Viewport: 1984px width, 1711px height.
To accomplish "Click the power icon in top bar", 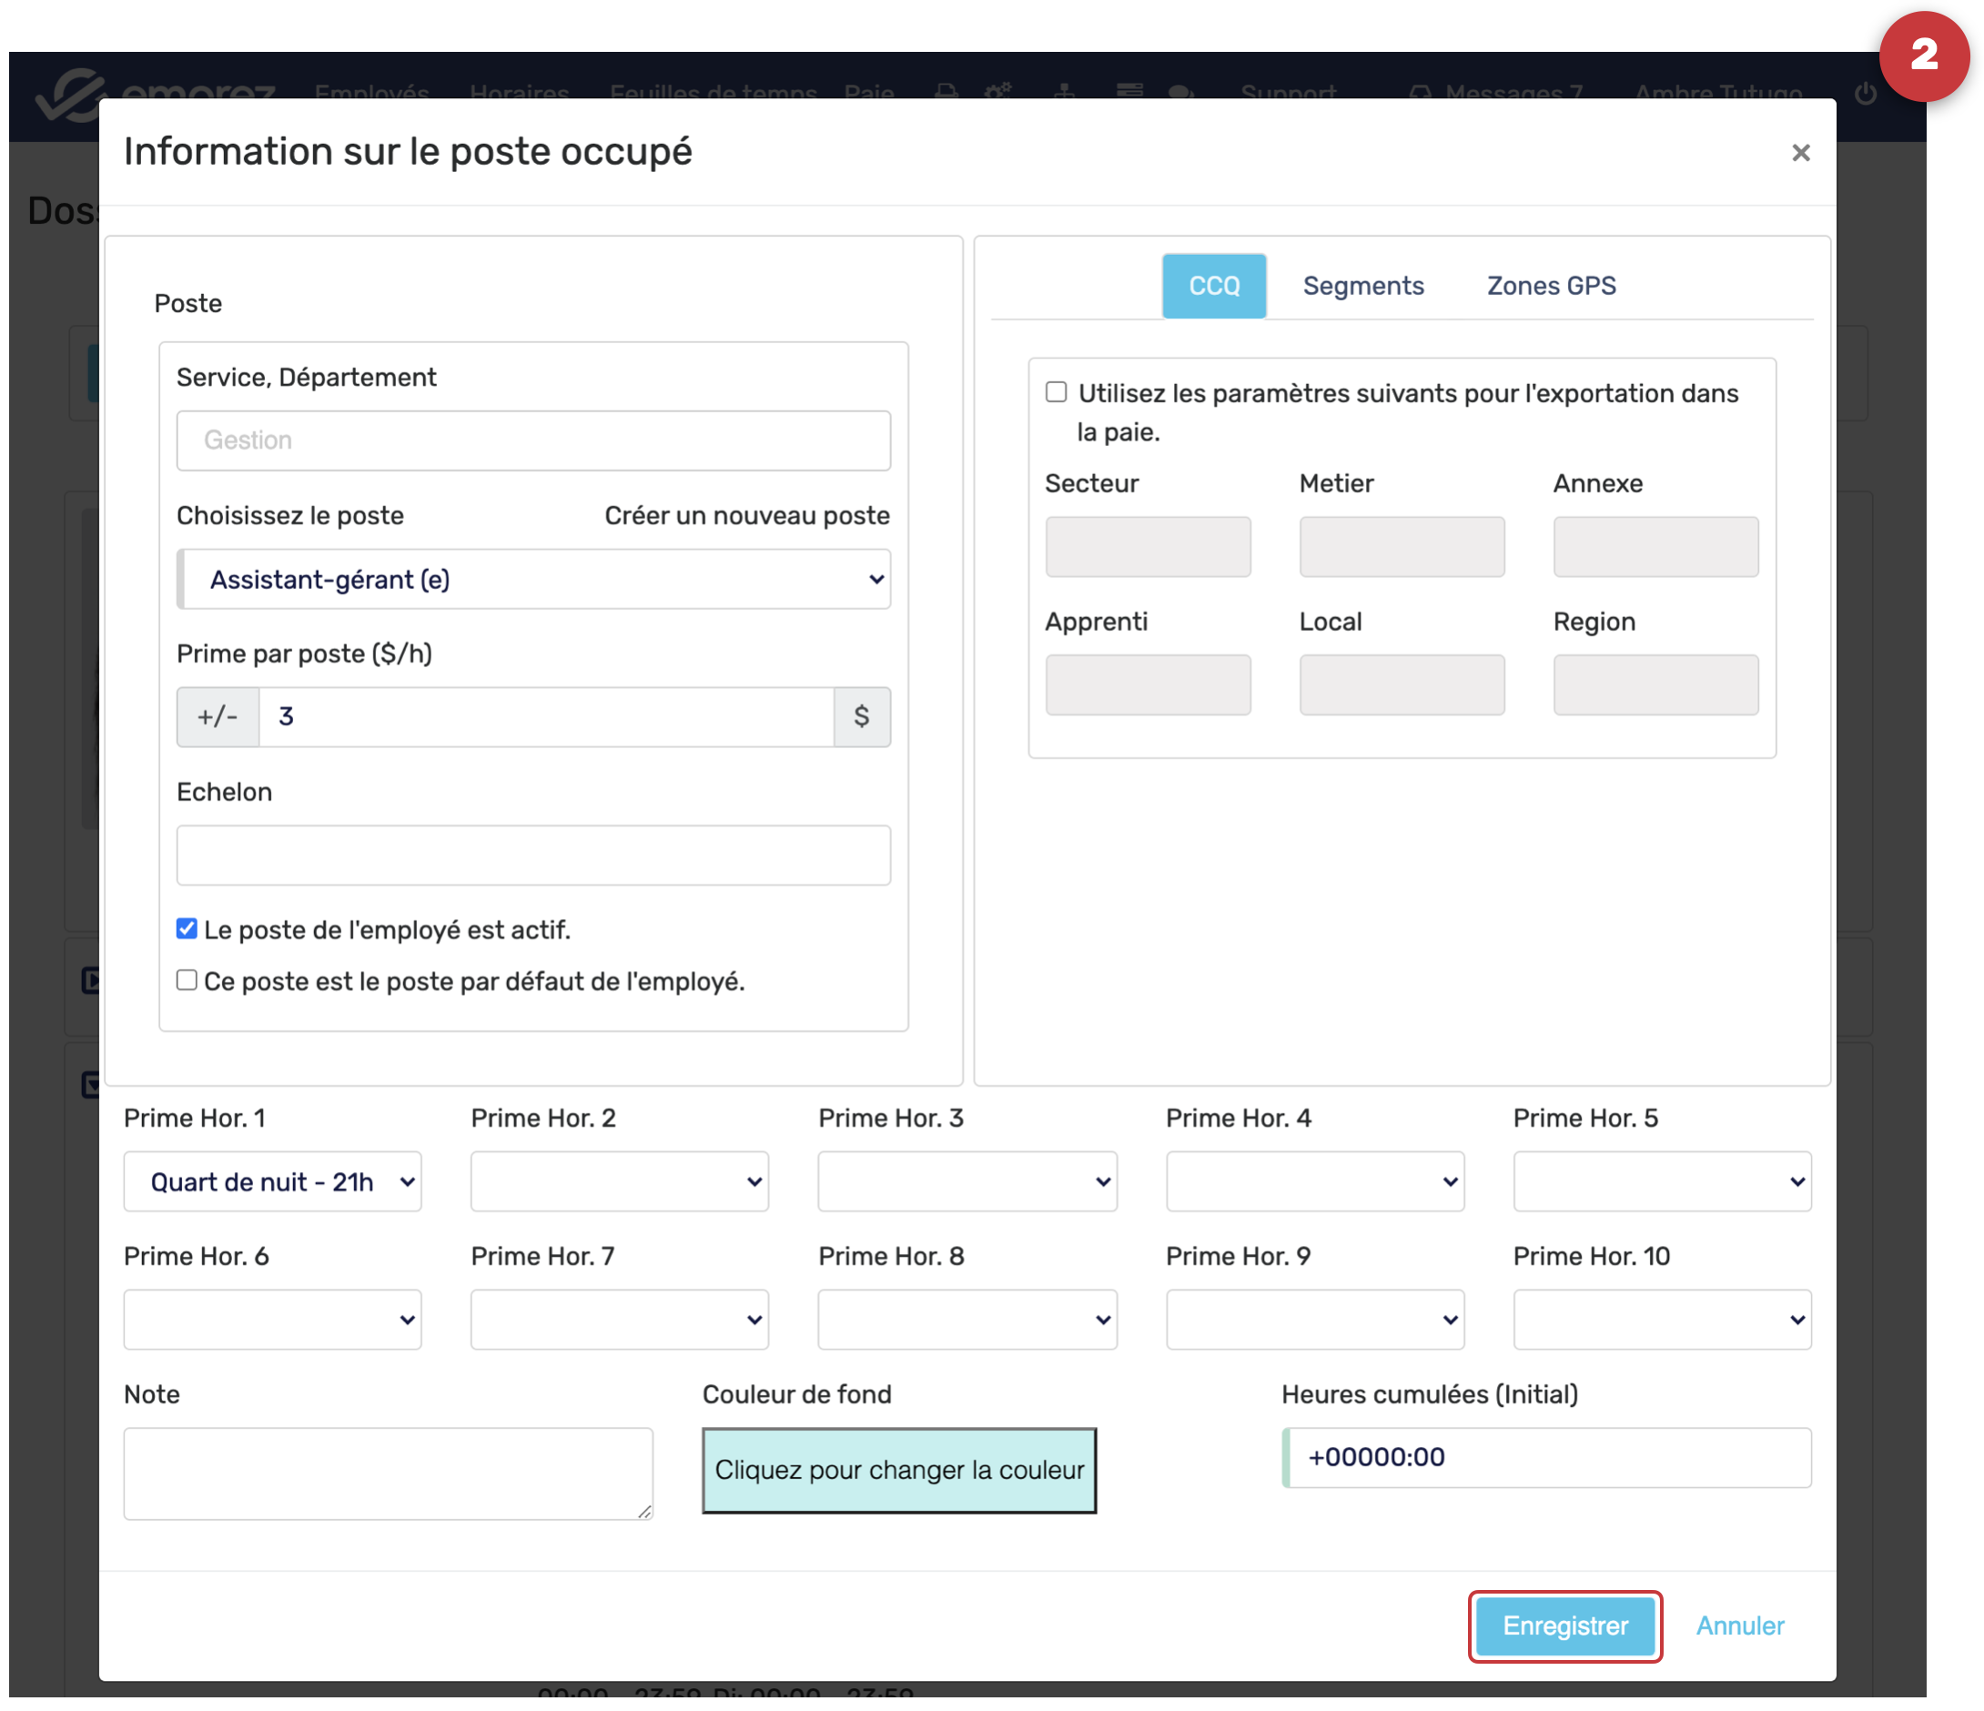I will click(x=1864, y=94).
